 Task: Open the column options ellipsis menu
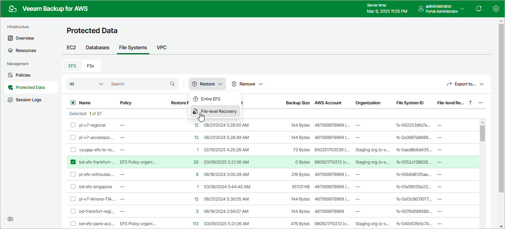(x=481, y=103)
